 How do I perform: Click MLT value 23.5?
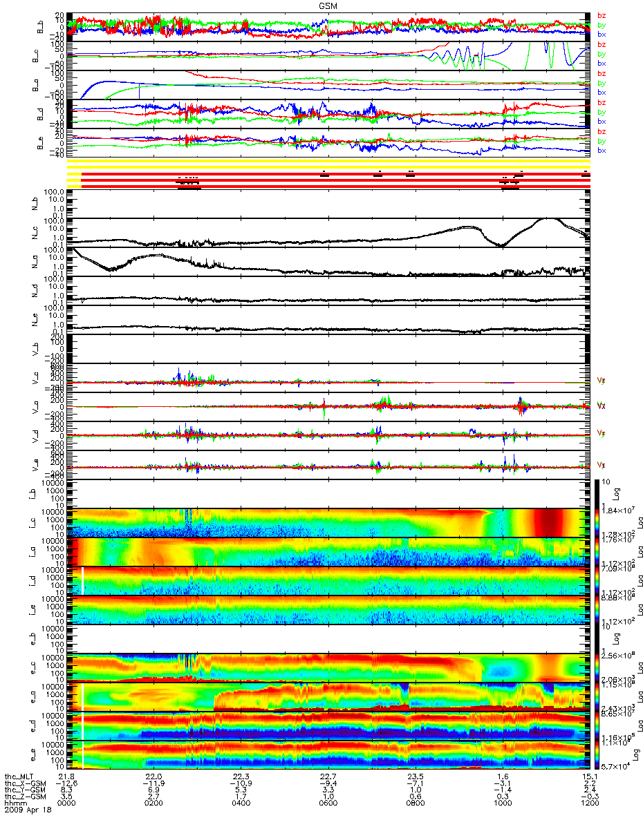click(x=415, y=778)
